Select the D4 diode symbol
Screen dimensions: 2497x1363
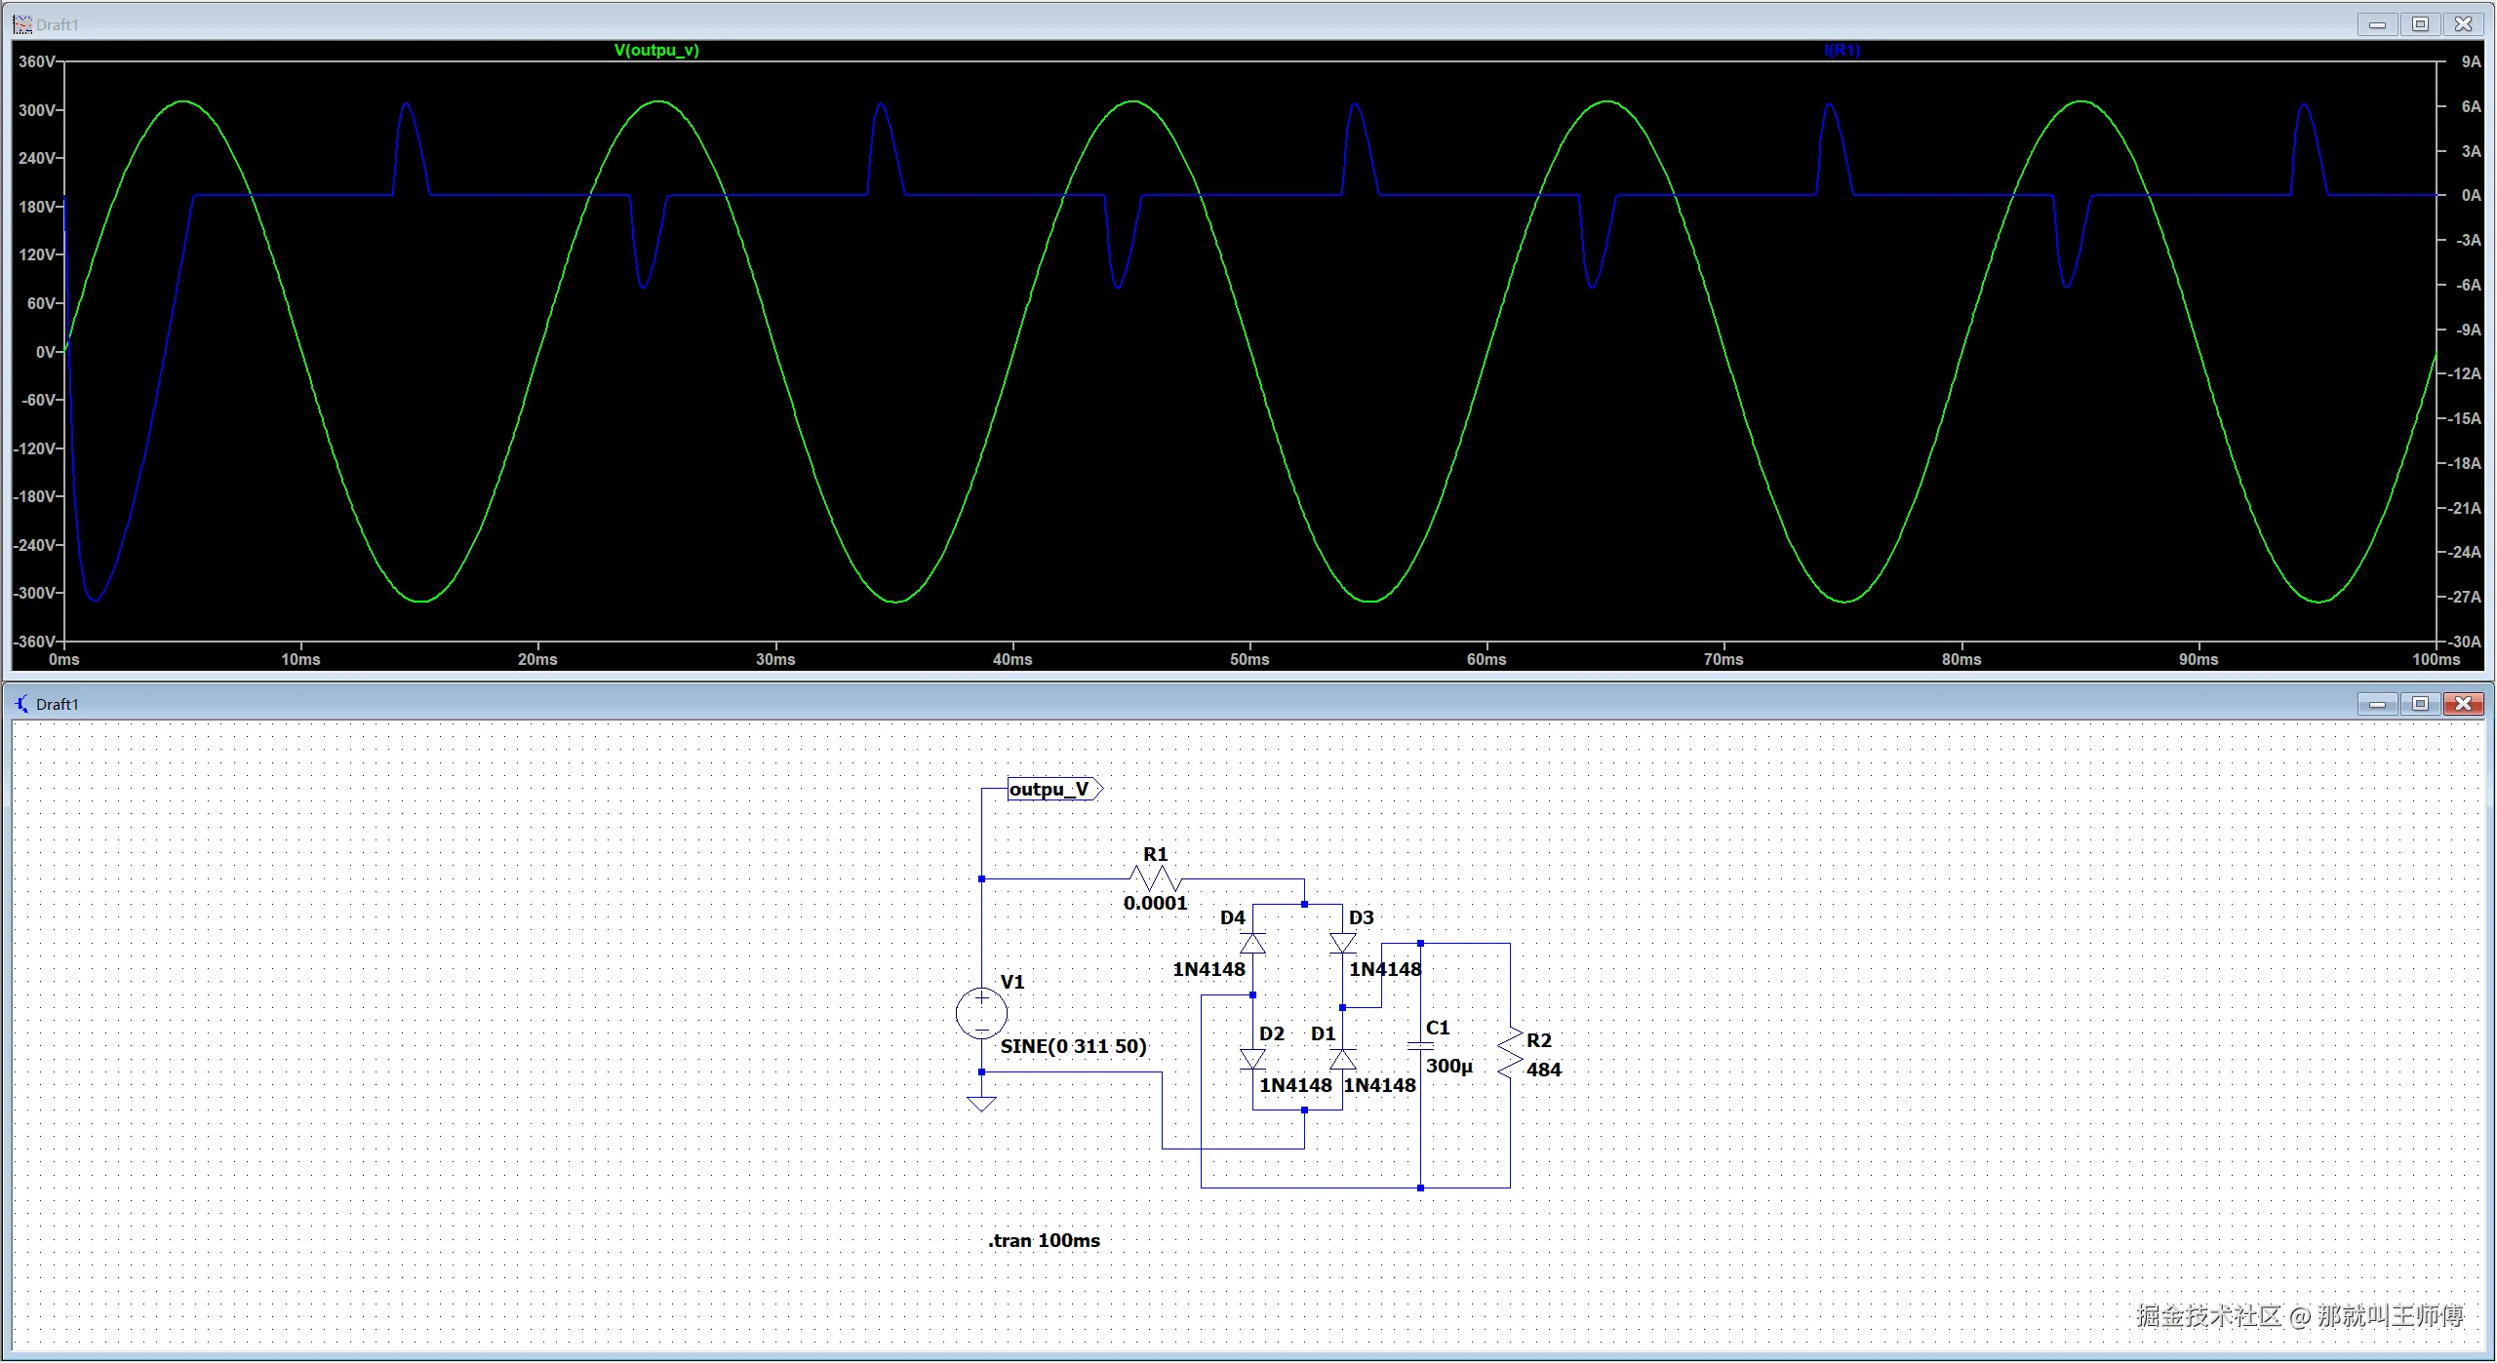[x=1252, y=943]
